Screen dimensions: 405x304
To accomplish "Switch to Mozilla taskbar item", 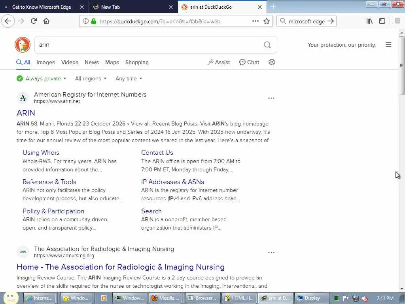I will 166,298.
